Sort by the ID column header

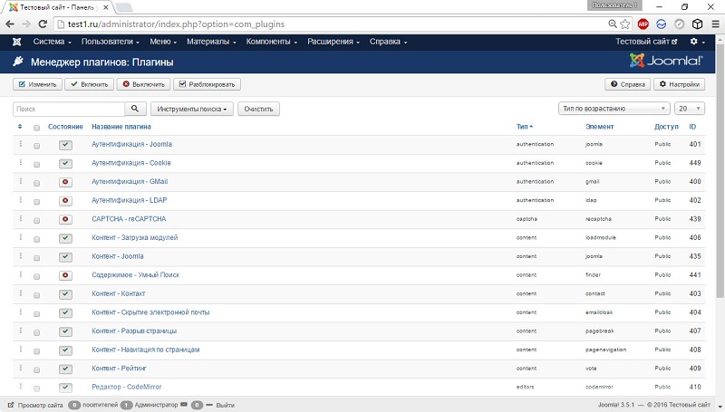[692, 127]
